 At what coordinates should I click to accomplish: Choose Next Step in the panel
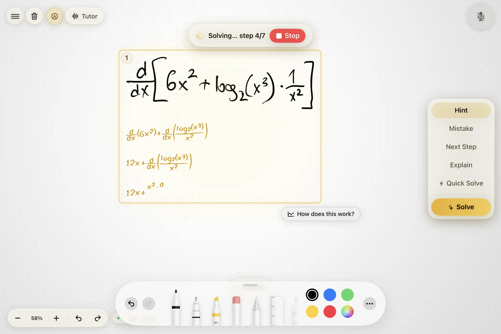pos(461,147)
